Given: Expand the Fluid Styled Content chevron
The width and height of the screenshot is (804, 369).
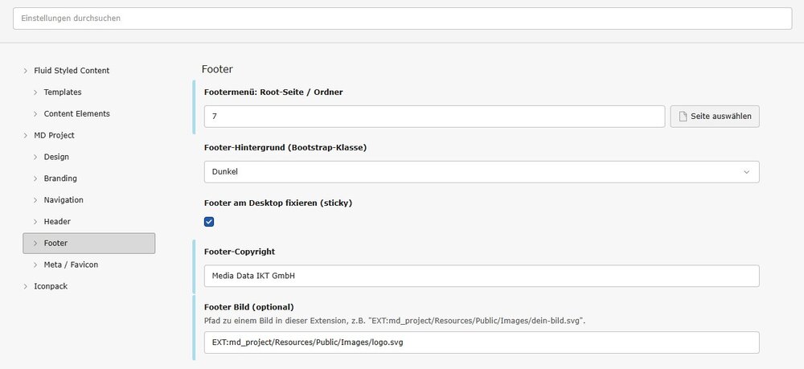Looking at the screenshot, I should click(x=25, y=71).
